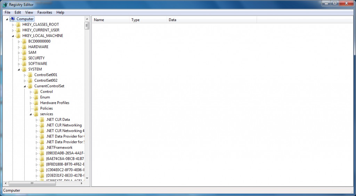Click the BCD00000000 folder icon
356x196 pixels.
coord(24,41)
